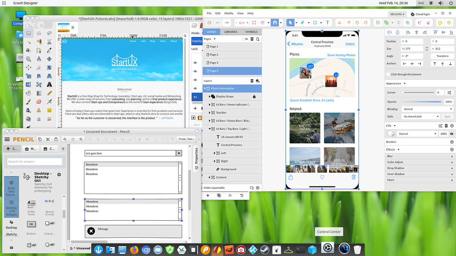The height and width of the screenshot is (256, 456).
Task: Click the Save icon in Gravit toolbar
Action: (x=209, y=23)
